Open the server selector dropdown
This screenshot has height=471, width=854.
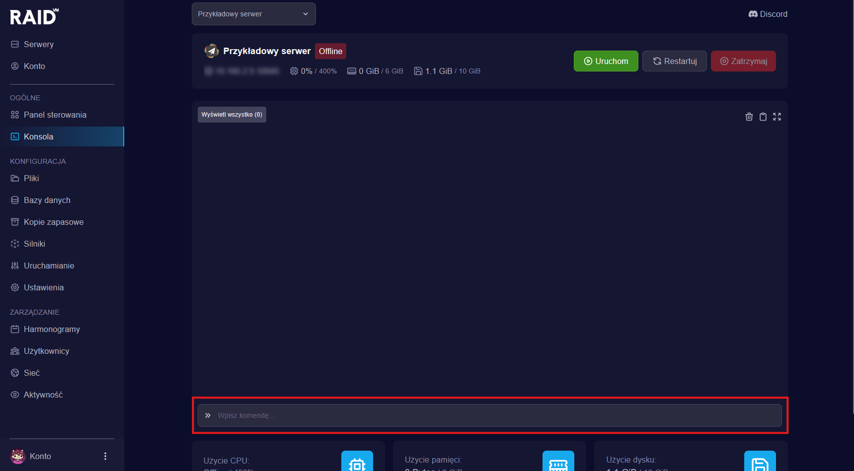[254, 14]
